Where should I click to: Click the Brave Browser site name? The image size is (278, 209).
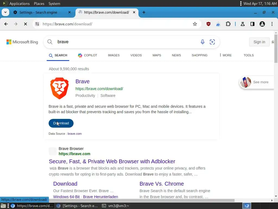tap(71, 149)
